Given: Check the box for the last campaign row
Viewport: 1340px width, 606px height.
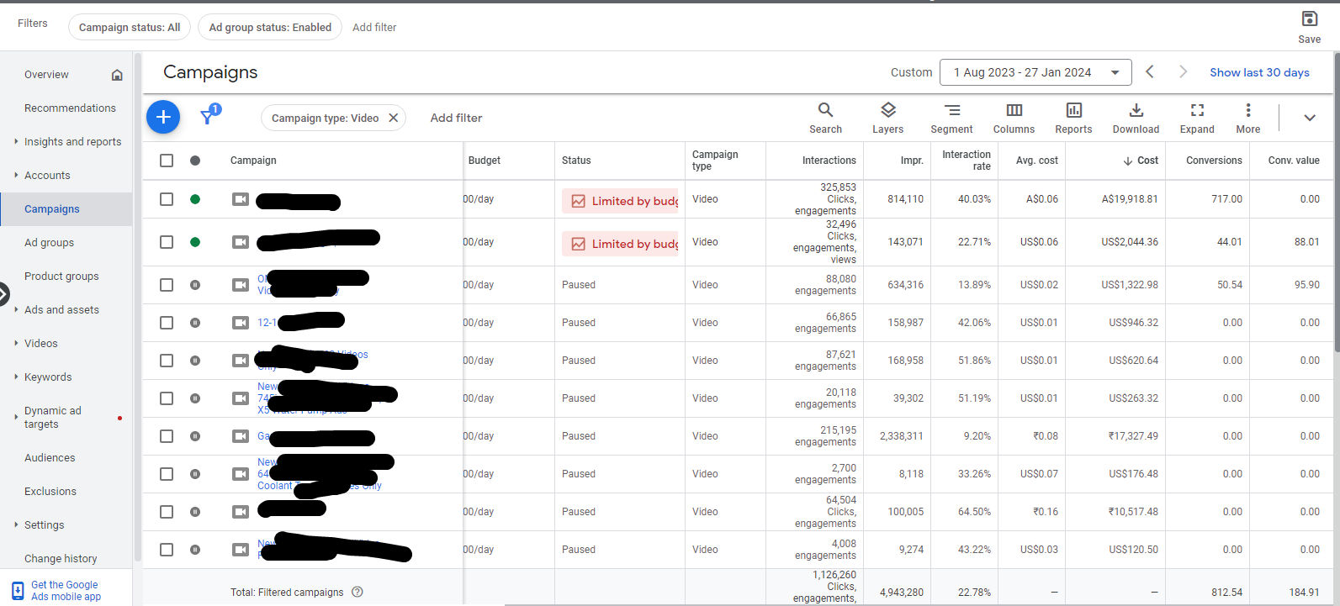Looking at the screenshot, I should (167, 550).
